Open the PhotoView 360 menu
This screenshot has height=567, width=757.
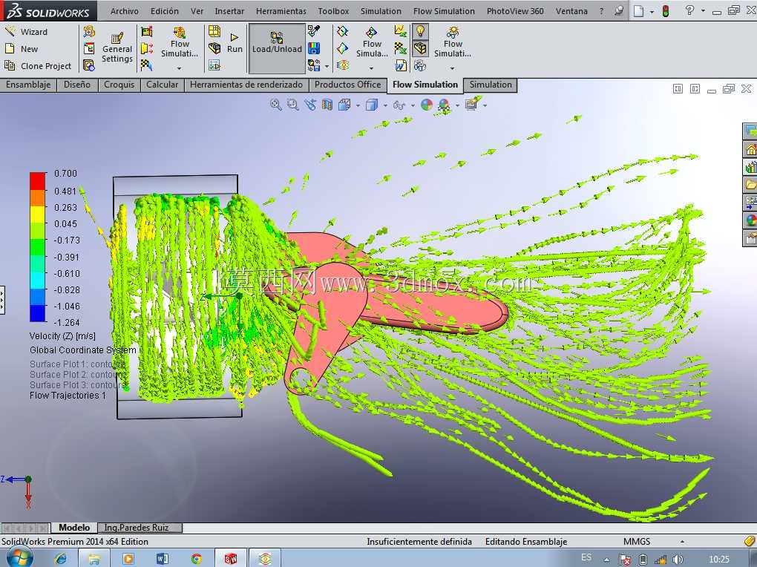coord(515,11)
